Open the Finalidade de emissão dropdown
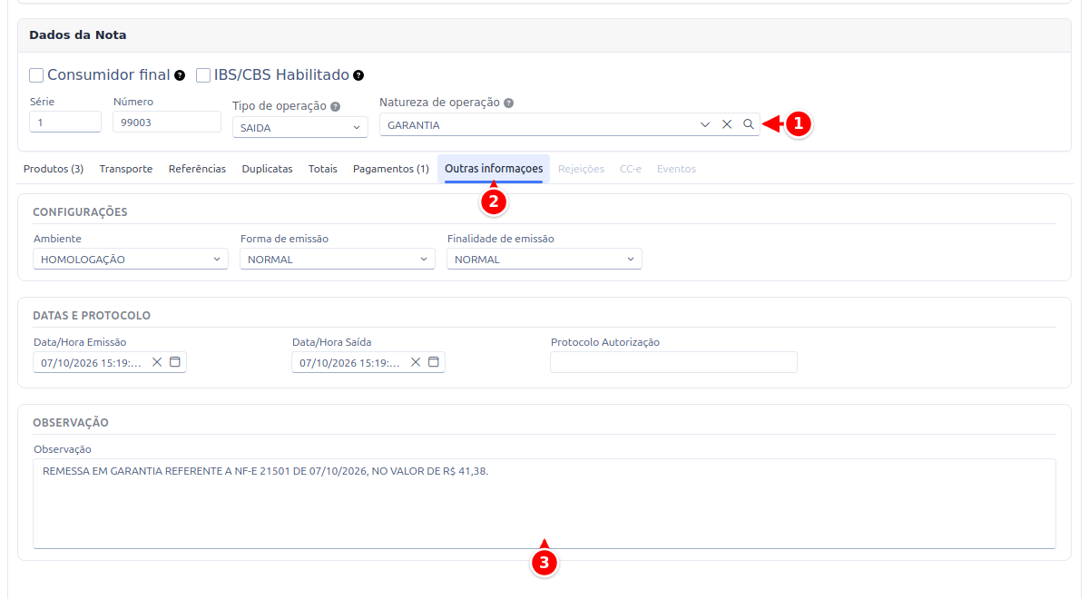Viewport: 1089px width, 599px height. [544, 260]
